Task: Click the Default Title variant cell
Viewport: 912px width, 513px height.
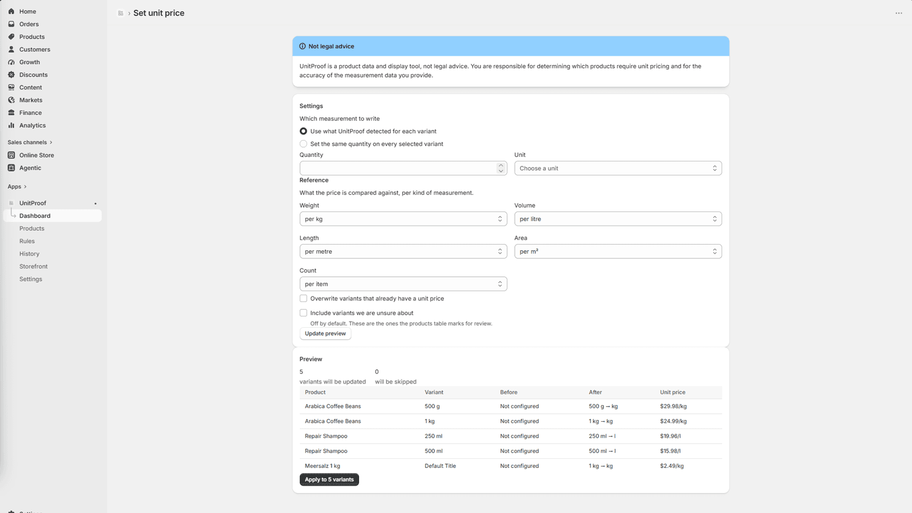Action: [440, 466]
